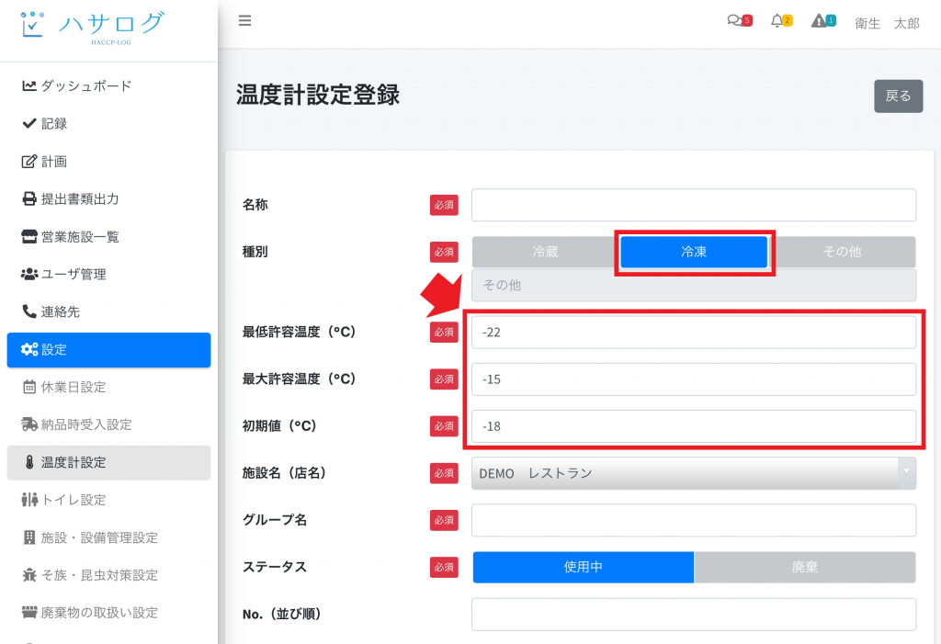The height and width of the screenshot is (644, 941).
Task: Open ダッシュボード from the sidebar
Action: pos(85,85)
